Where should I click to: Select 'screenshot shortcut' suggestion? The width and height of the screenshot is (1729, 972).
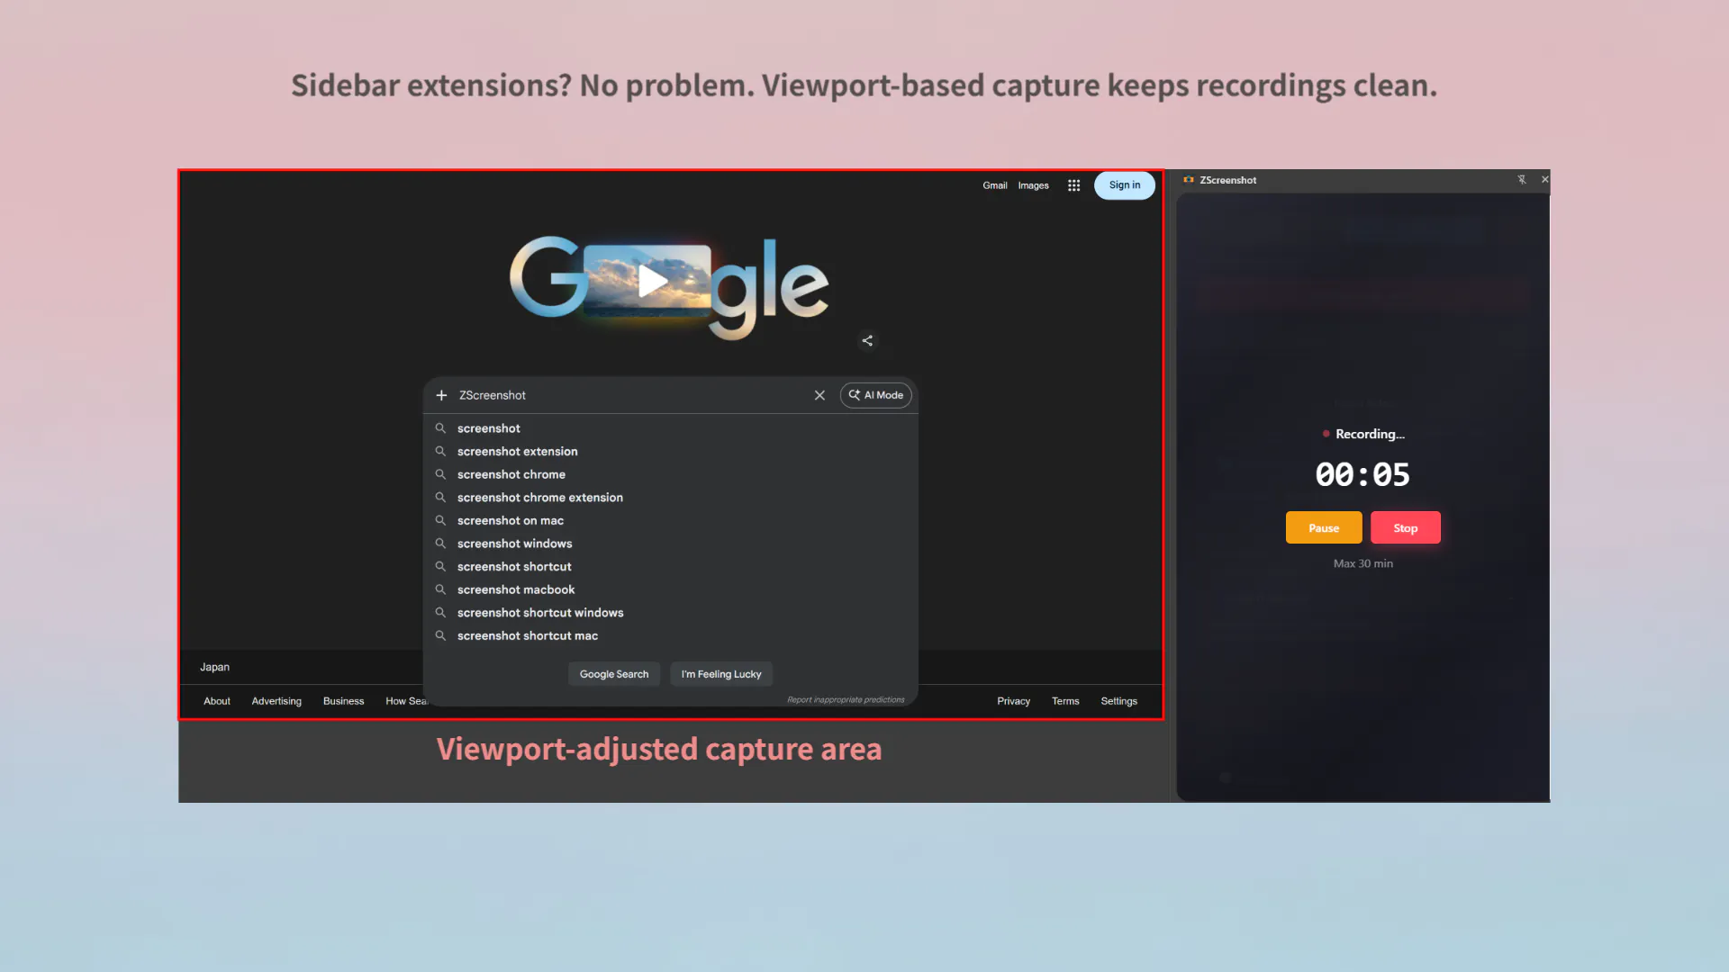coord(670,567)
